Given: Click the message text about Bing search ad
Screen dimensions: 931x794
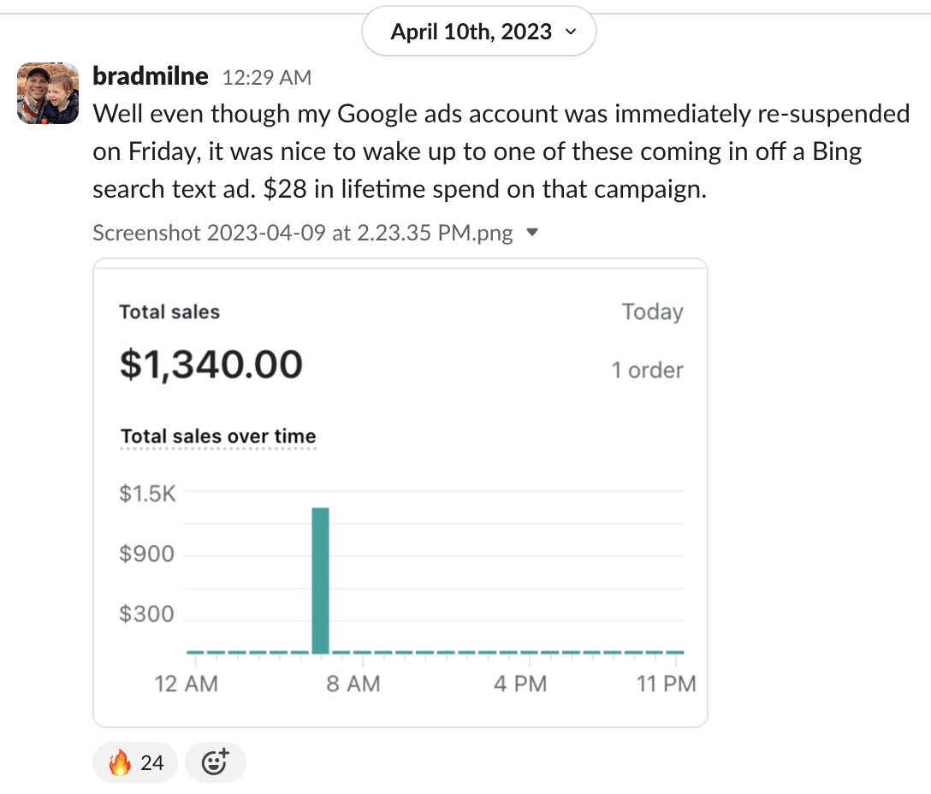Looking at the screenshot, I should 477,151.
